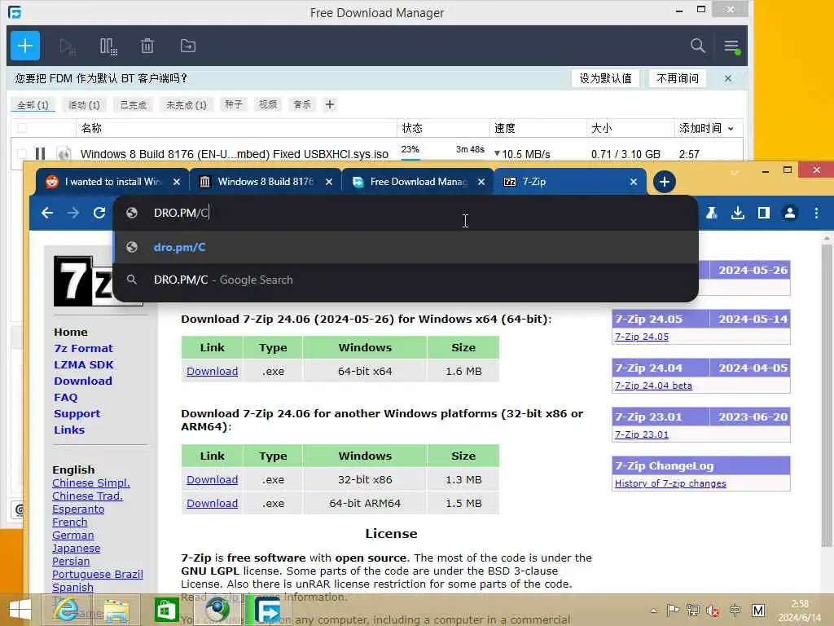Image resolution: width=834 pixels, height=626 pixels.
Task: Sort downloads by 名称 column
Action: [x=91, y=128]
